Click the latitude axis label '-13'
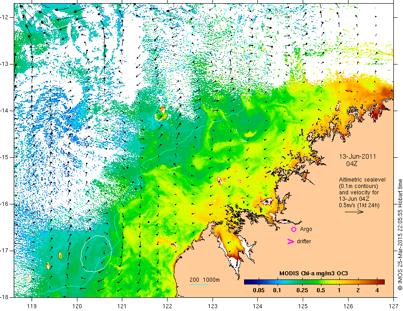This screenshot has width=403, height=311. click(x=5, y=64)
